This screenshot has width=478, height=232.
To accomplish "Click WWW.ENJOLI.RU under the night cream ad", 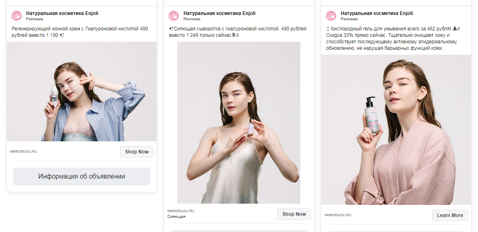I will click(x=23, y=152).
